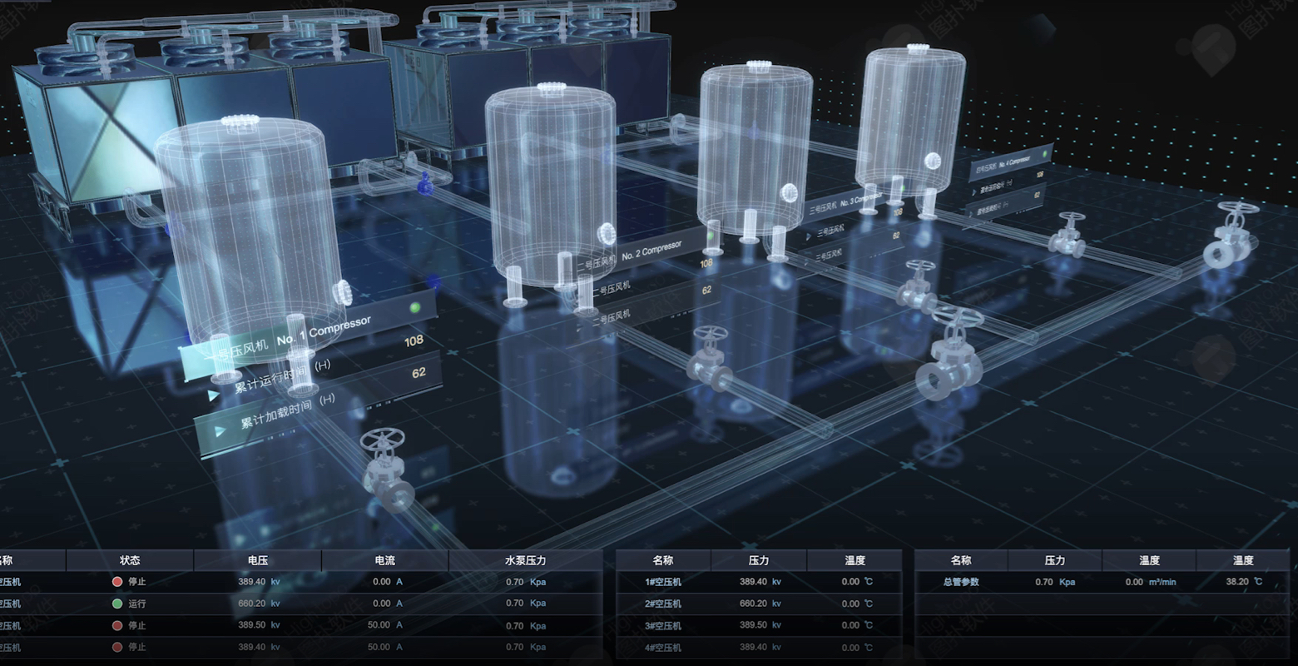1298x666 pixels.
Task: Click red 停止 status indicator in first row
Action: coord(117,582)
